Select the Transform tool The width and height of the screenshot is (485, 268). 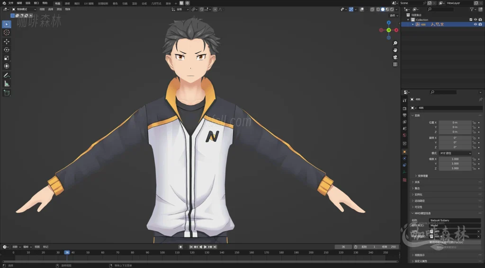(7, 66)
